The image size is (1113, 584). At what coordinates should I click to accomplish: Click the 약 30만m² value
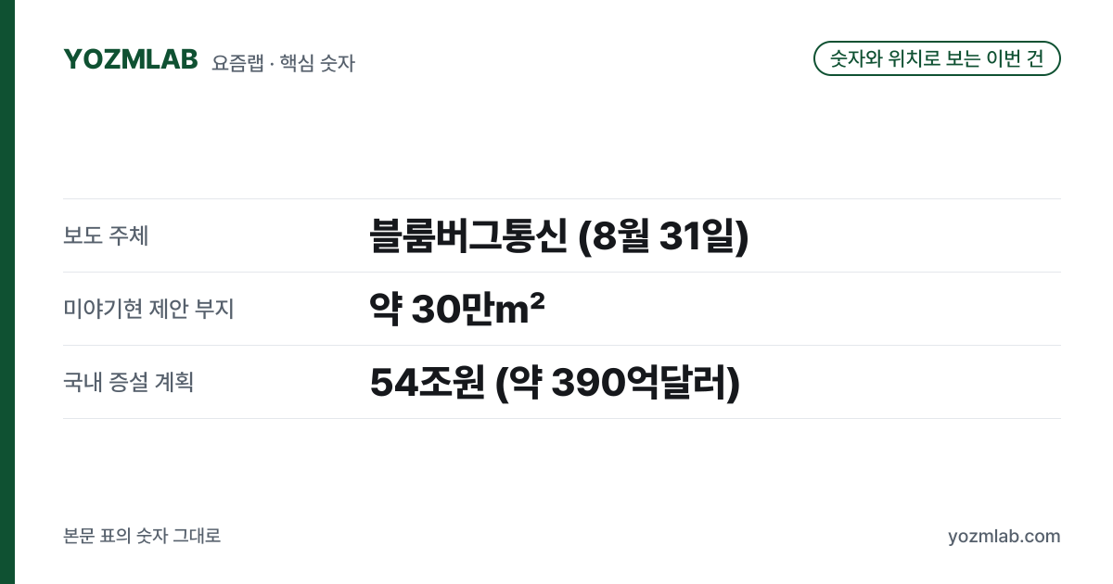456,309
